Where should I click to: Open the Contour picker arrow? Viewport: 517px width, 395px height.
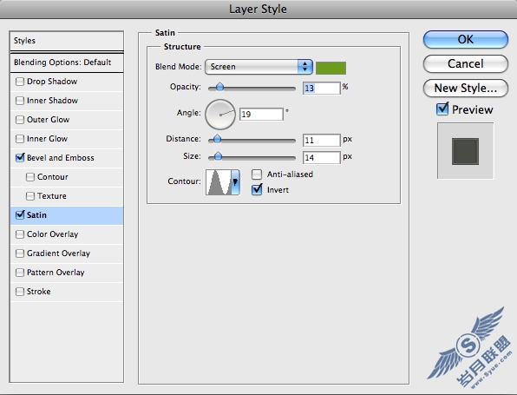point(235,181)
